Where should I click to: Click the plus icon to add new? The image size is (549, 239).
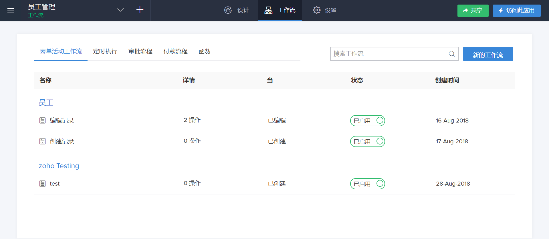pos(140,10)
